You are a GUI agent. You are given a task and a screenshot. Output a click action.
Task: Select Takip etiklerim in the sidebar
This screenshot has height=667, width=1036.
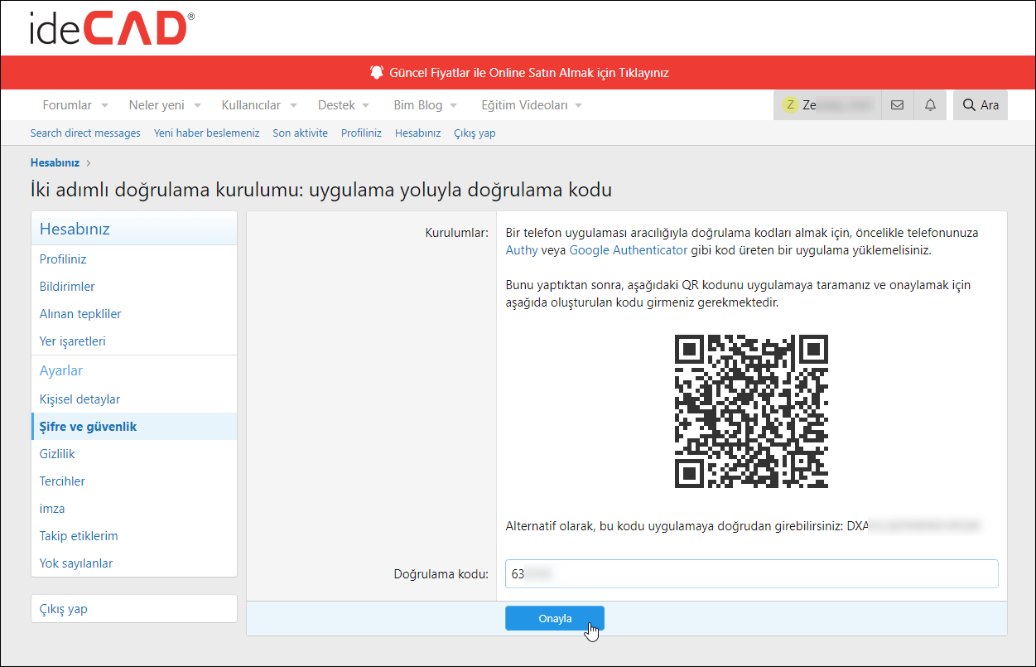tap(134, 536)
